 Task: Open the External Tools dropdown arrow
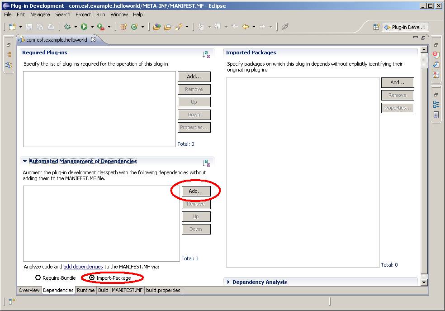[x=109, y=27]
